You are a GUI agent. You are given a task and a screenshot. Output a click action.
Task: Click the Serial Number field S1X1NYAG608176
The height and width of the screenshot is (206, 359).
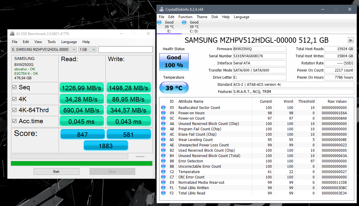click(x=259, y=56)
